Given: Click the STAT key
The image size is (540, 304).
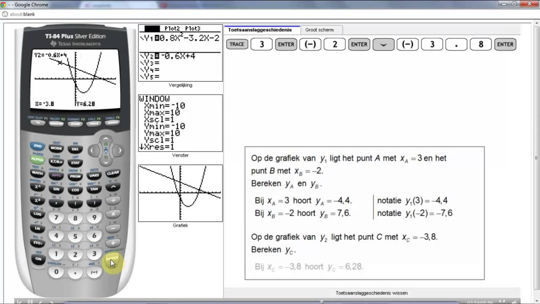Looking at the screenshot, I should point(75,163).
